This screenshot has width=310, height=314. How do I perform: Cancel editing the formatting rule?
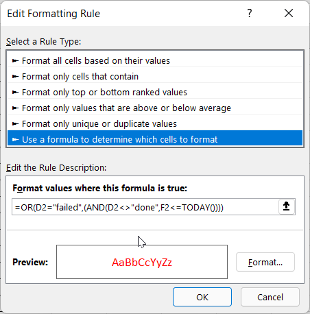(270, 297)
